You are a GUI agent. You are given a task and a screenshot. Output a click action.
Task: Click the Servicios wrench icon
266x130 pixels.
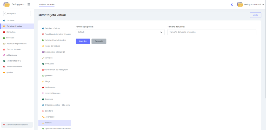point(43,58)
